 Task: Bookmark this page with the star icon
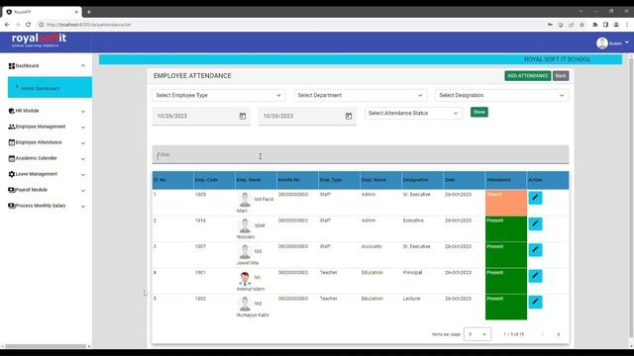point(581,25)
